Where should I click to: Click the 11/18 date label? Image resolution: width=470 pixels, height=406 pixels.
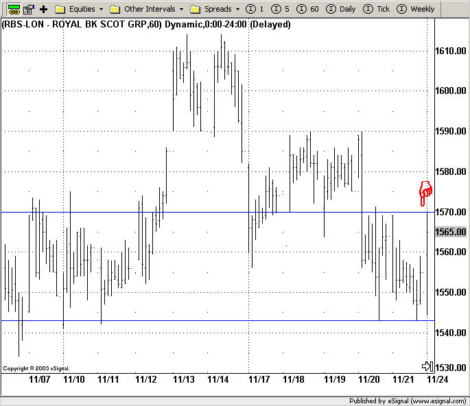pyautogui.click(x=294, y=380)
